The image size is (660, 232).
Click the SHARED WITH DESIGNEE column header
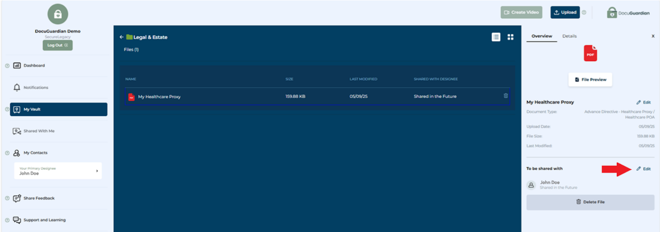pos(436,79)
